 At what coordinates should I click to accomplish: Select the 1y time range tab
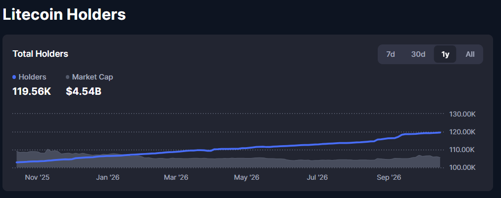coord(445,54)
